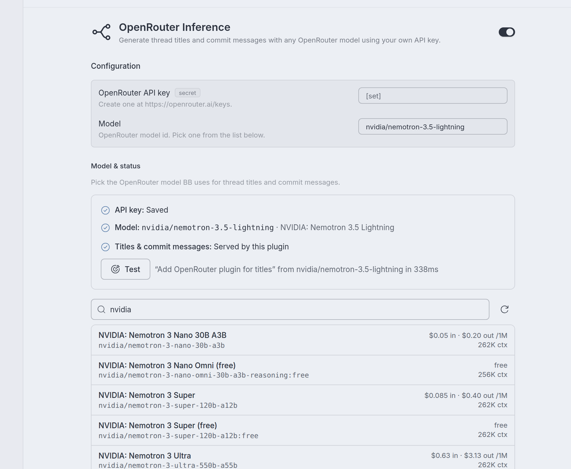
Task: Select NVIDIA: Nemotron 3 Ultra model
Action: point(303,457)
